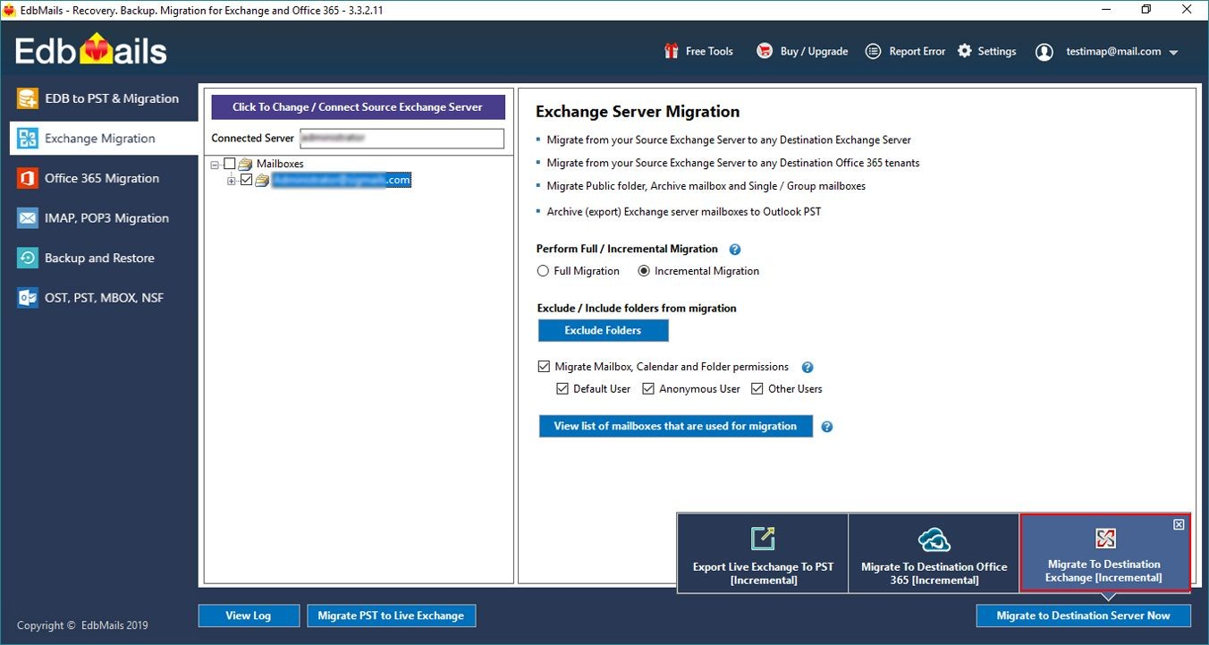Click the Buy / Upgrade label

(814, 52)
